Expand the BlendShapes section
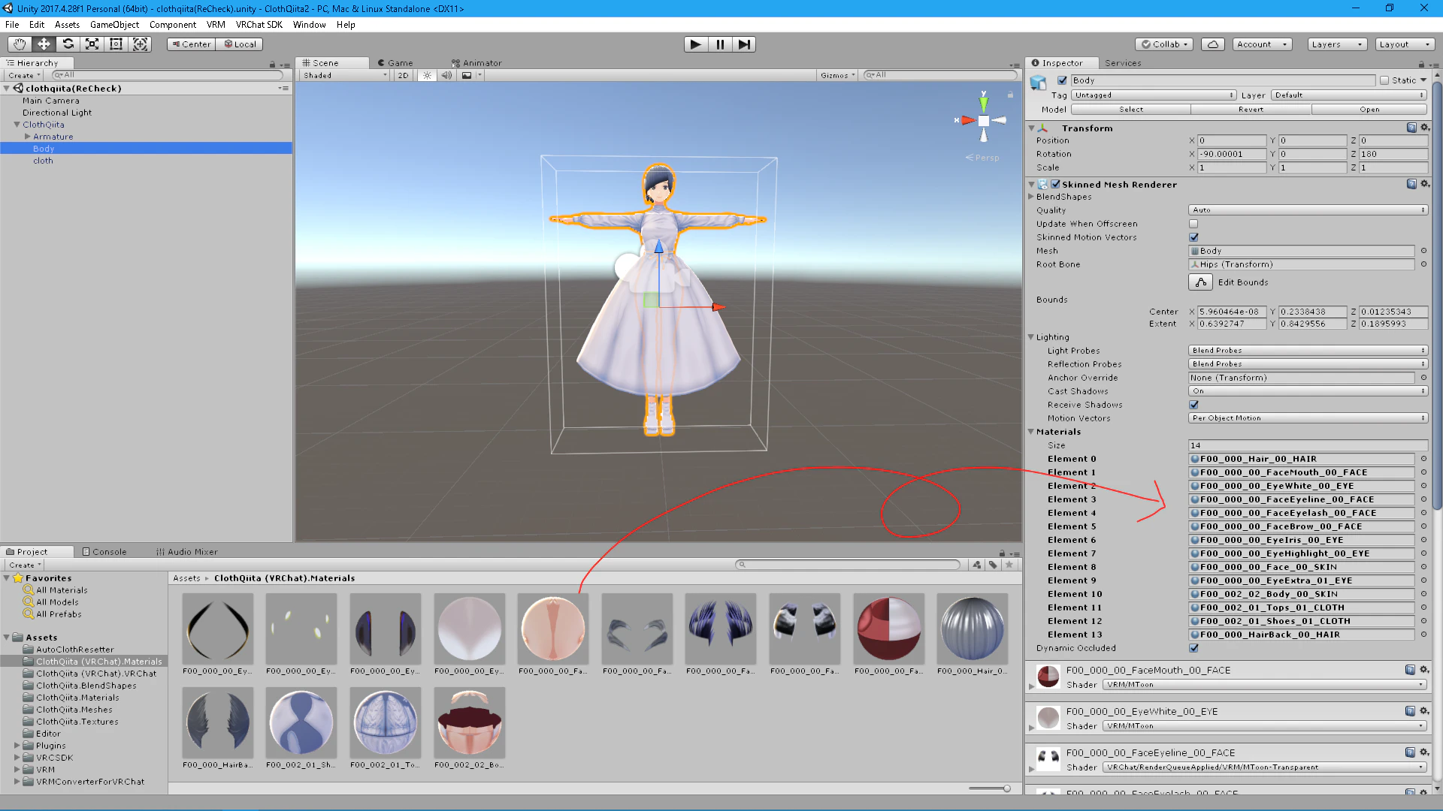Image resolution: width=1443 pixels, height=811 pixels. pyautogui.click(x=1032, y=197)
